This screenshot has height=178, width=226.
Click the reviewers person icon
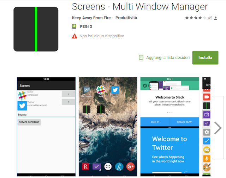216,18
